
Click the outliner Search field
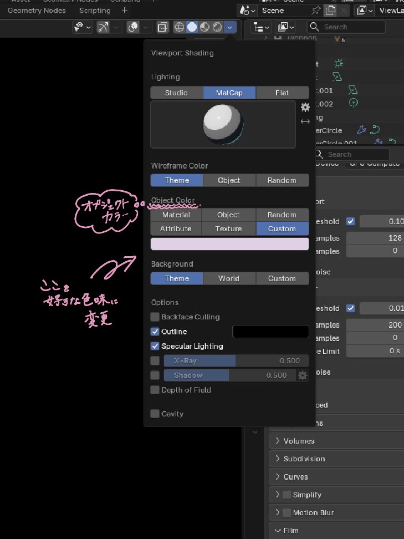346,27
